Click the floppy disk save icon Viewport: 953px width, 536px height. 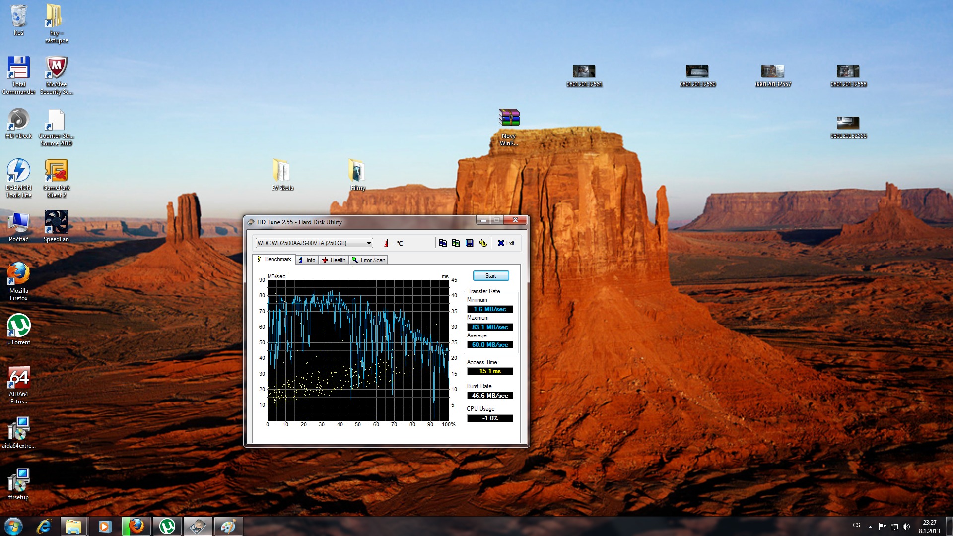coord(469,243)
